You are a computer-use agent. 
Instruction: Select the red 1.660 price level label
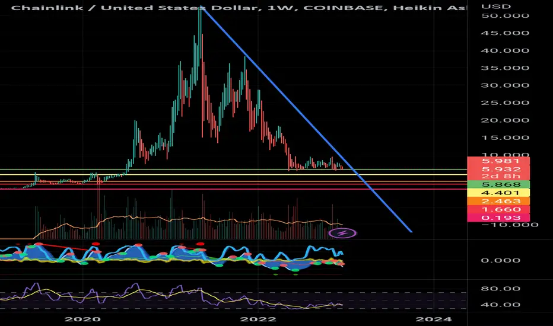(x=498, y=209)
